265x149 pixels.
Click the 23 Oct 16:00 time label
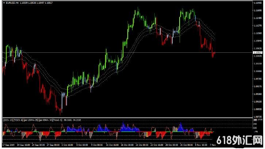click(157, 145)
